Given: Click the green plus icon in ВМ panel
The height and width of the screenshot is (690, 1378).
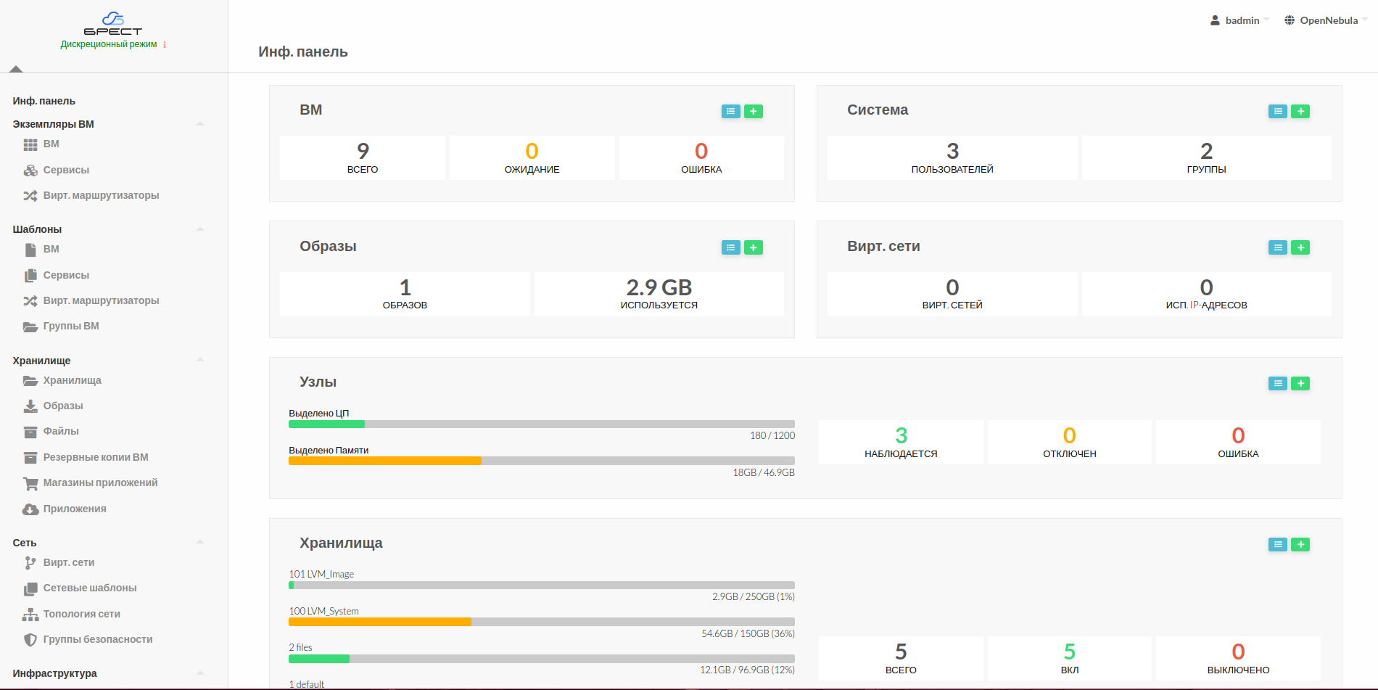Looking at the screenshot, I should (x=753, y=111).
